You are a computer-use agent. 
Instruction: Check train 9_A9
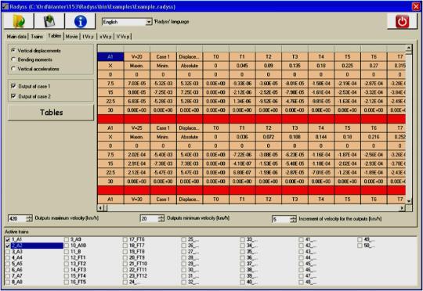pyautogui.click(x=67, y=239)
